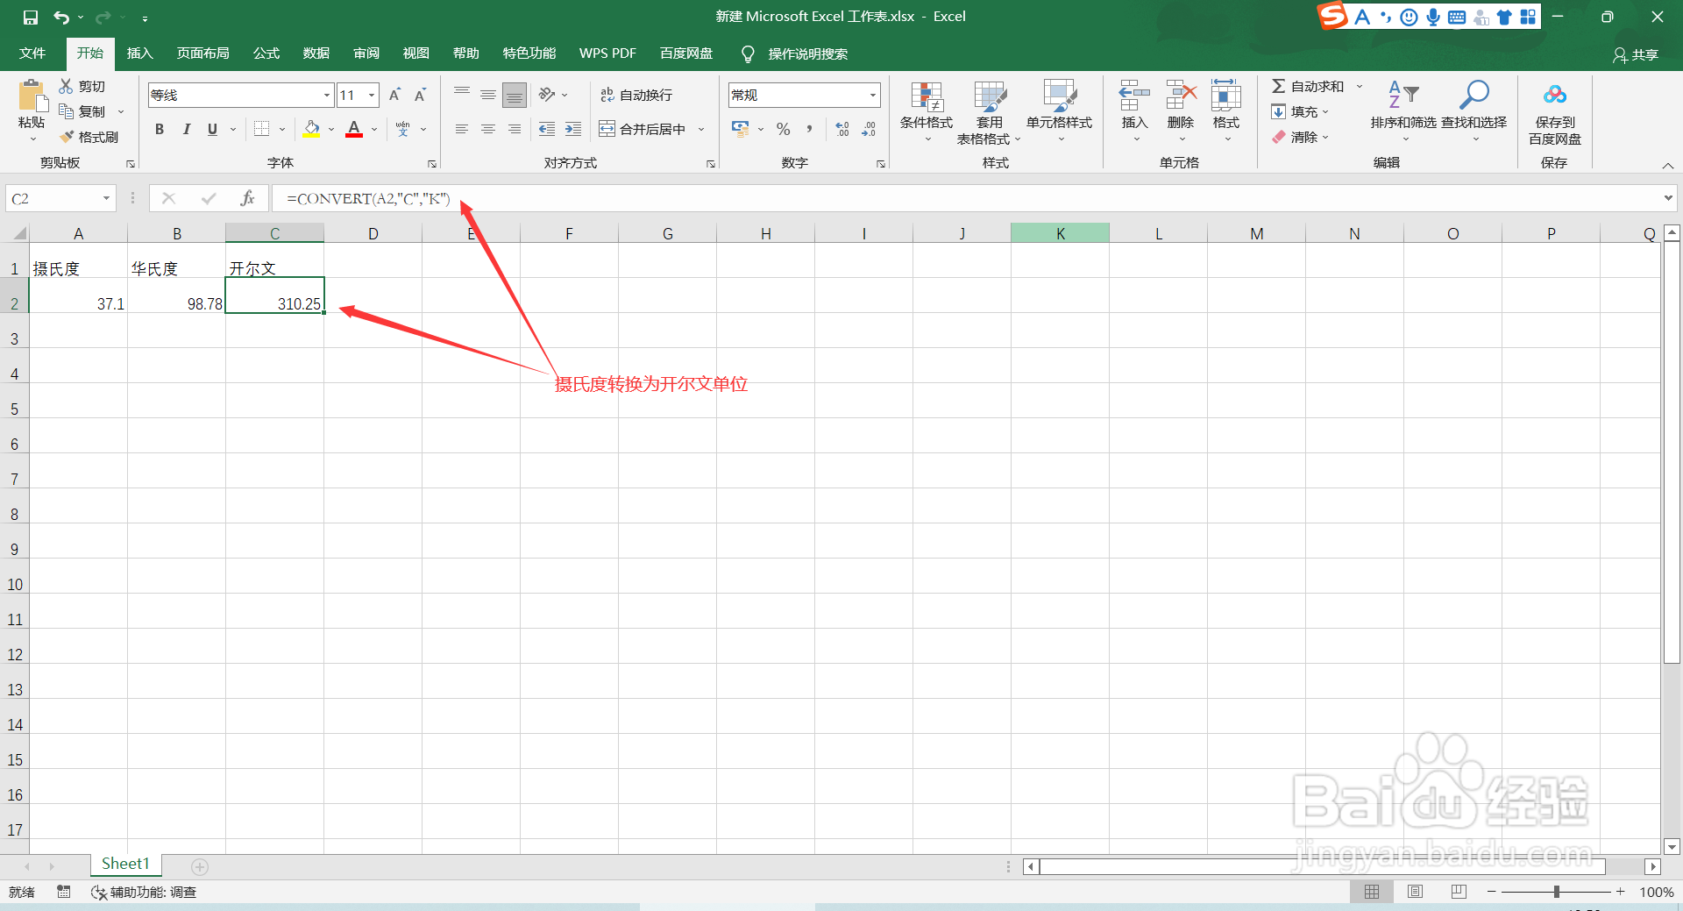1683x911 pixels.
Task: Click the Insert cells icon
Action: [1134, 96]
